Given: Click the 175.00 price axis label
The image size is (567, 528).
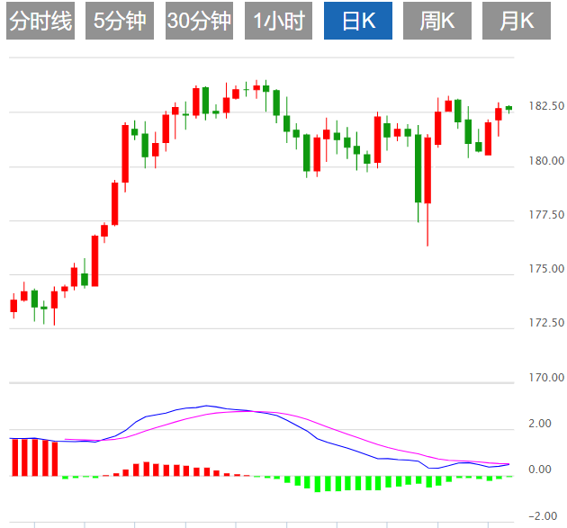Looking at the screenshot, I should pyautogui.click(x=546, y=269).
